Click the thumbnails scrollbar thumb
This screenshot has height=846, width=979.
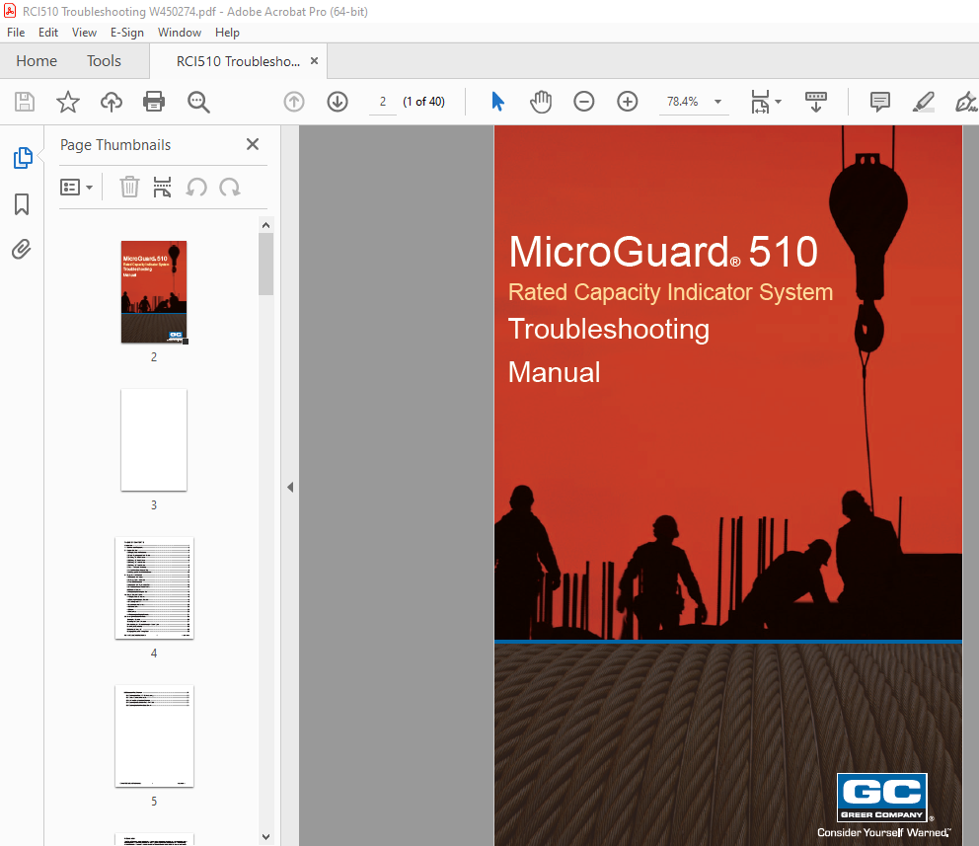point(266,264)
